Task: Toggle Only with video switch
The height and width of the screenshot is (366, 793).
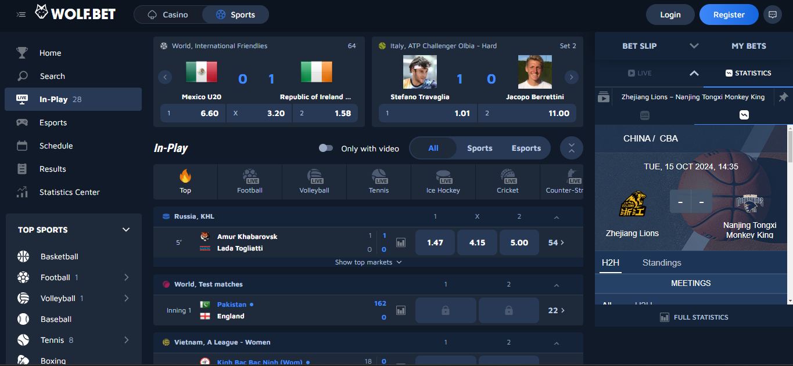Action: (326, 148)
